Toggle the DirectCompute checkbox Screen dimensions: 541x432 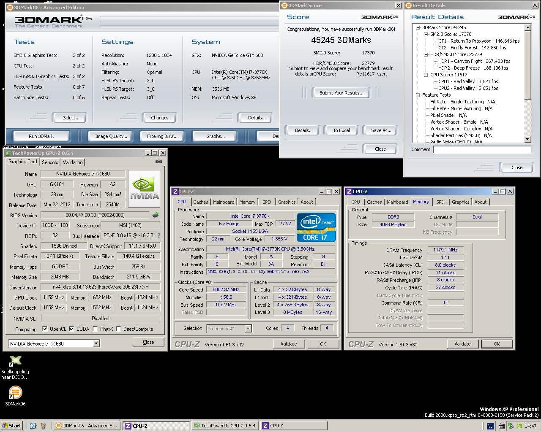pos(118,329)
